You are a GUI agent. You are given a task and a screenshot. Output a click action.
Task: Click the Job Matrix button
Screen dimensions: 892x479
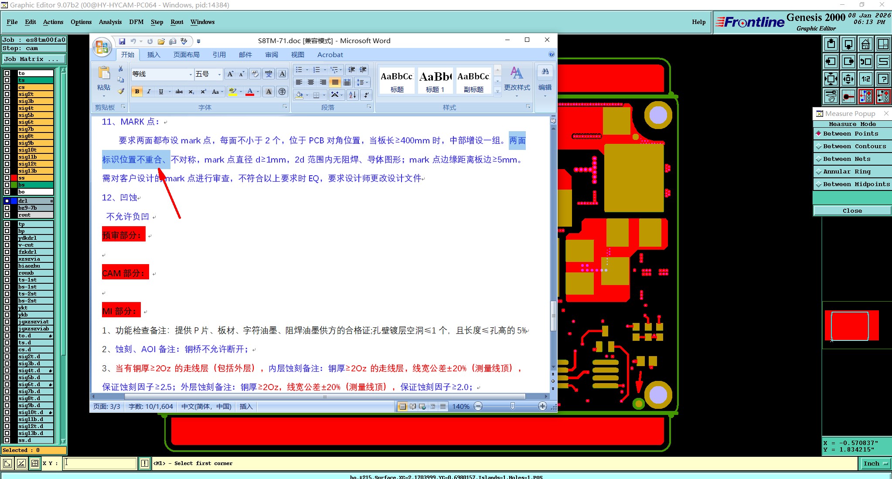pos(34,59)
